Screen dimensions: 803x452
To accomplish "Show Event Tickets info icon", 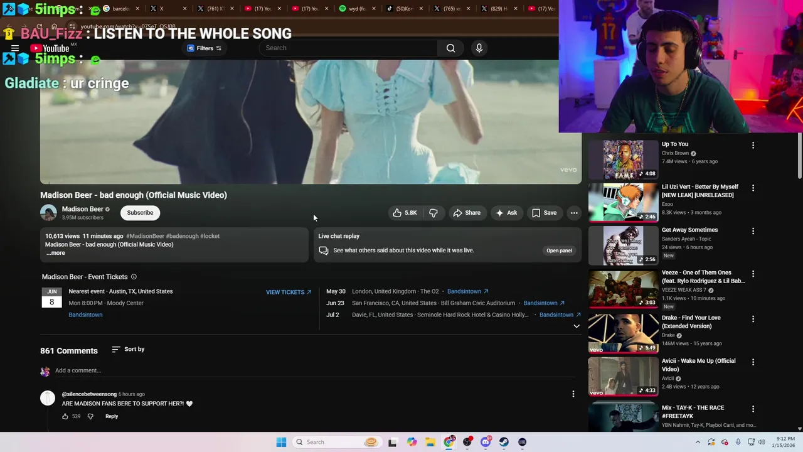I will pos(134,277).
